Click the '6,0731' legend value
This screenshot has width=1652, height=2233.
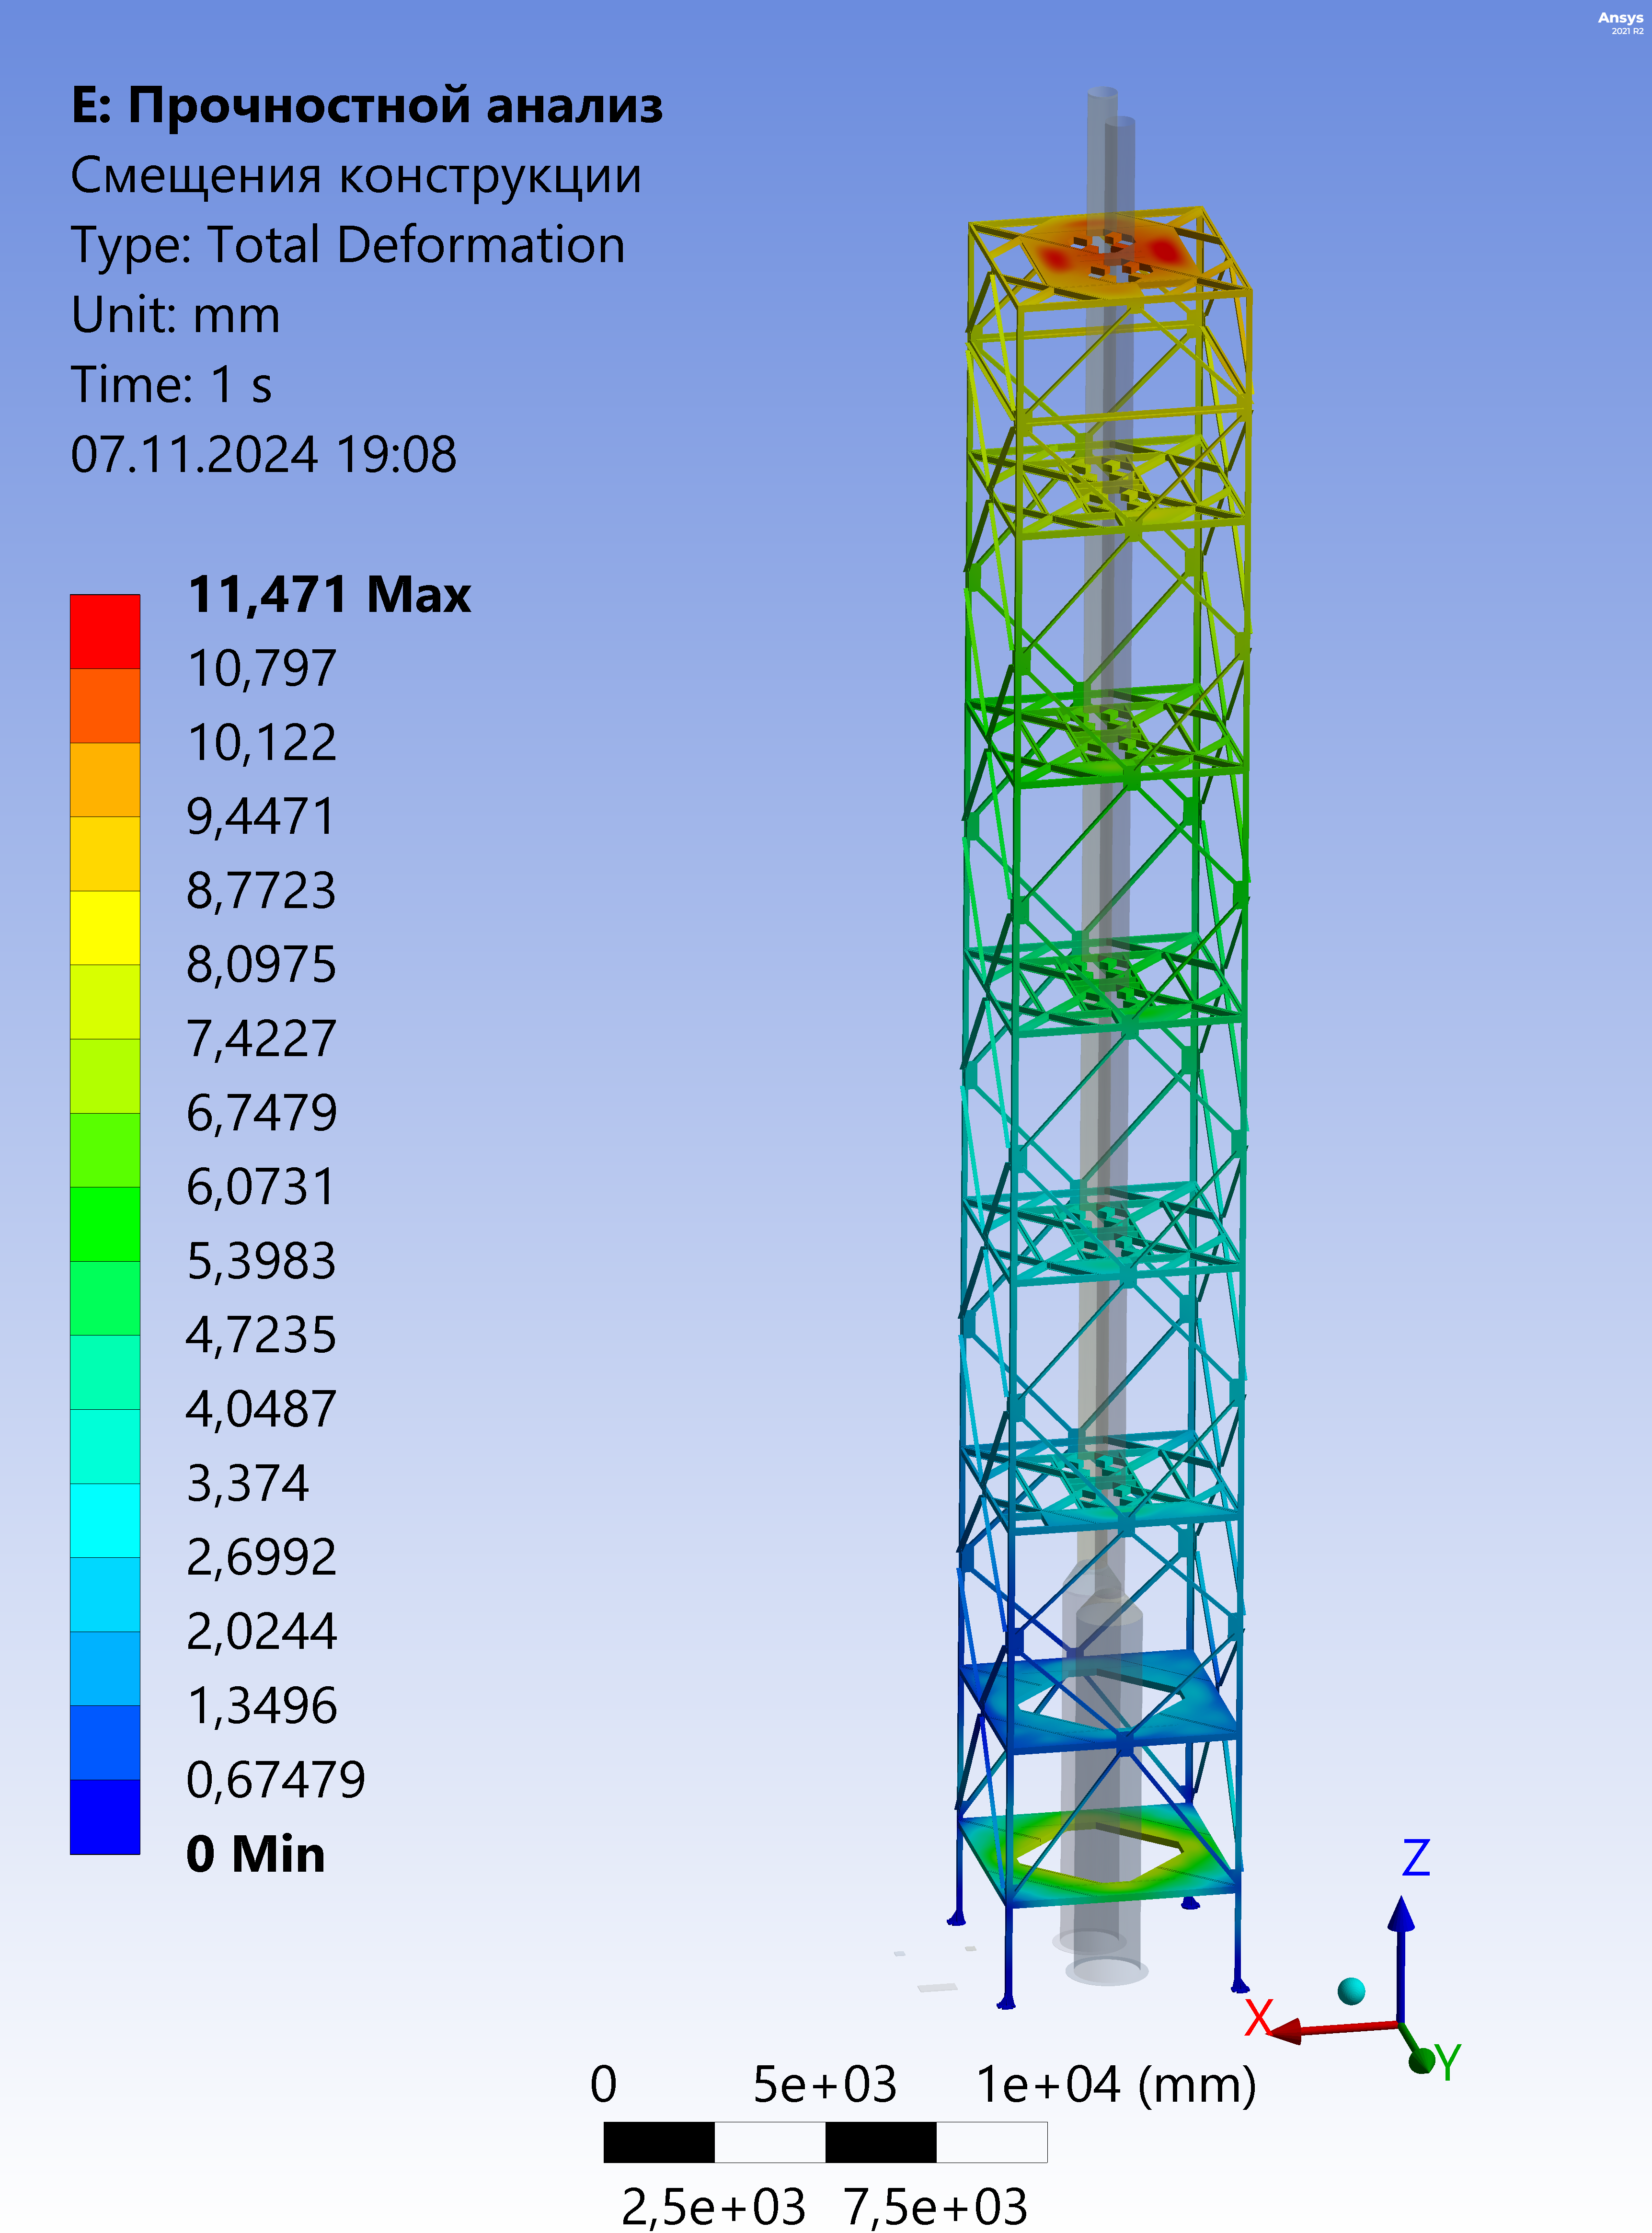pos(261,1187)
